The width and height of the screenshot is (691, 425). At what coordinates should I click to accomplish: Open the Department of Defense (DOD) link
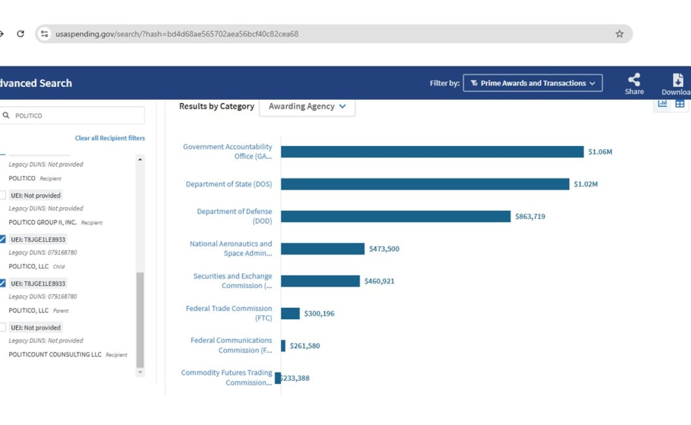click(234, 216)
